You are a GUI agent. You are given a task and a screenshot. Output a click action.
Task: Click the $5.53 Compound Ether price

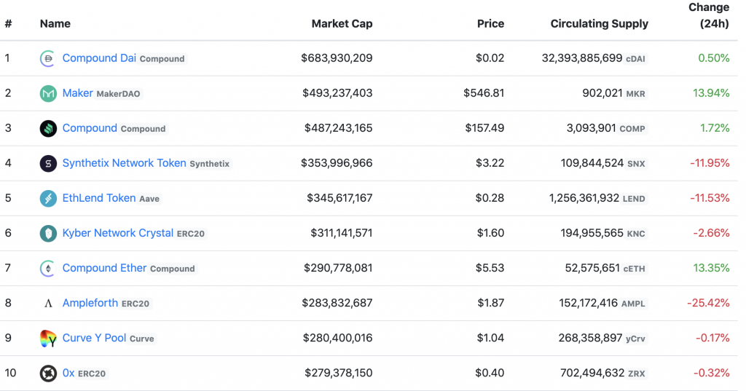[490, 268]
